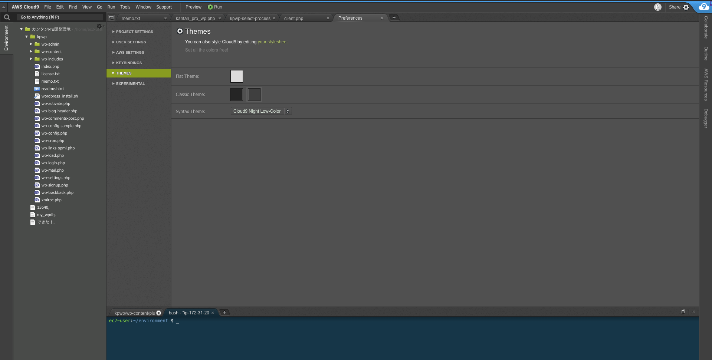712x360 pixels.
Task: Add new editor tab with plus
Action: tap(394, 17)
